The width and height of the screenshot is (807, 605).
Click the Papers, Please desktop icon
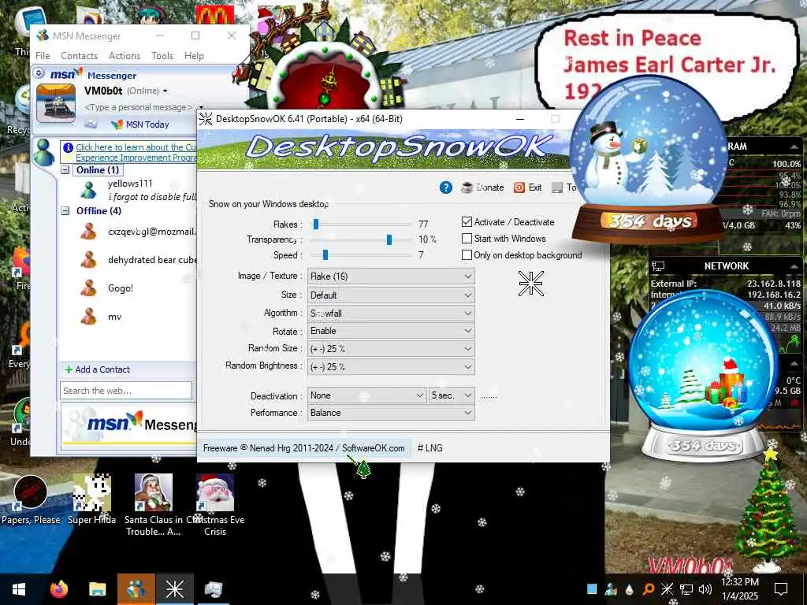coord(31,499)
